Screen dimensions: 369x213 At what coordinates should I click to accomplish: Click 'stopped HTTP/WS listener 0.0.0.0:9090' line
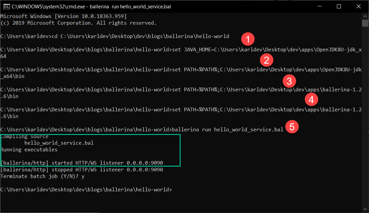click(x=82, y=170)
